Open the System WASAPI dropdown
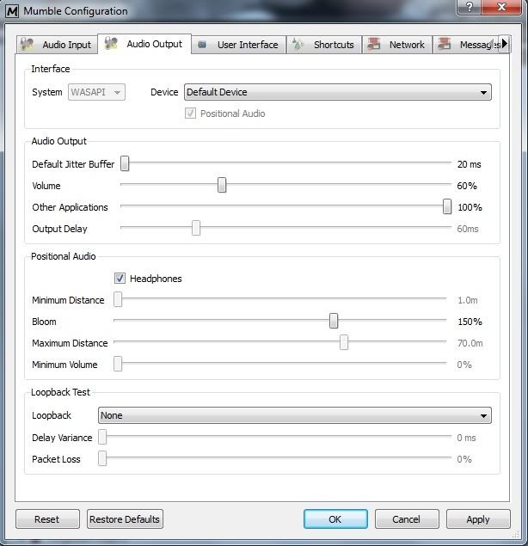Image resolution: width=528 pixels, height=546 pixels. 96,92
